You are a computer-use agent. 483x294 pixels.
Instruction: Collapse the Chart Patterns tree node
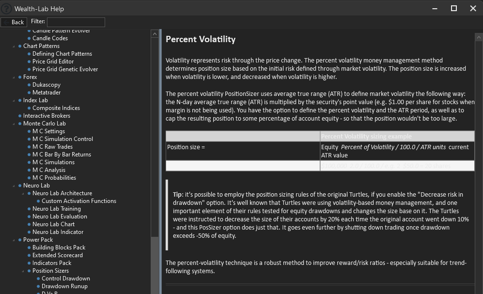click(x=14, y=46)
